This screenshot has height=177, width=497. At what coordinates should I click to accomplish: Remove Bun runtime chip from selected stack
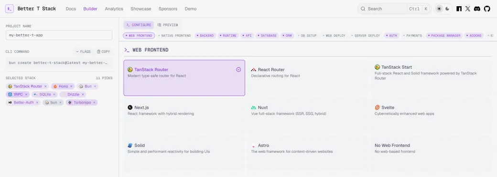click(95, 86)
